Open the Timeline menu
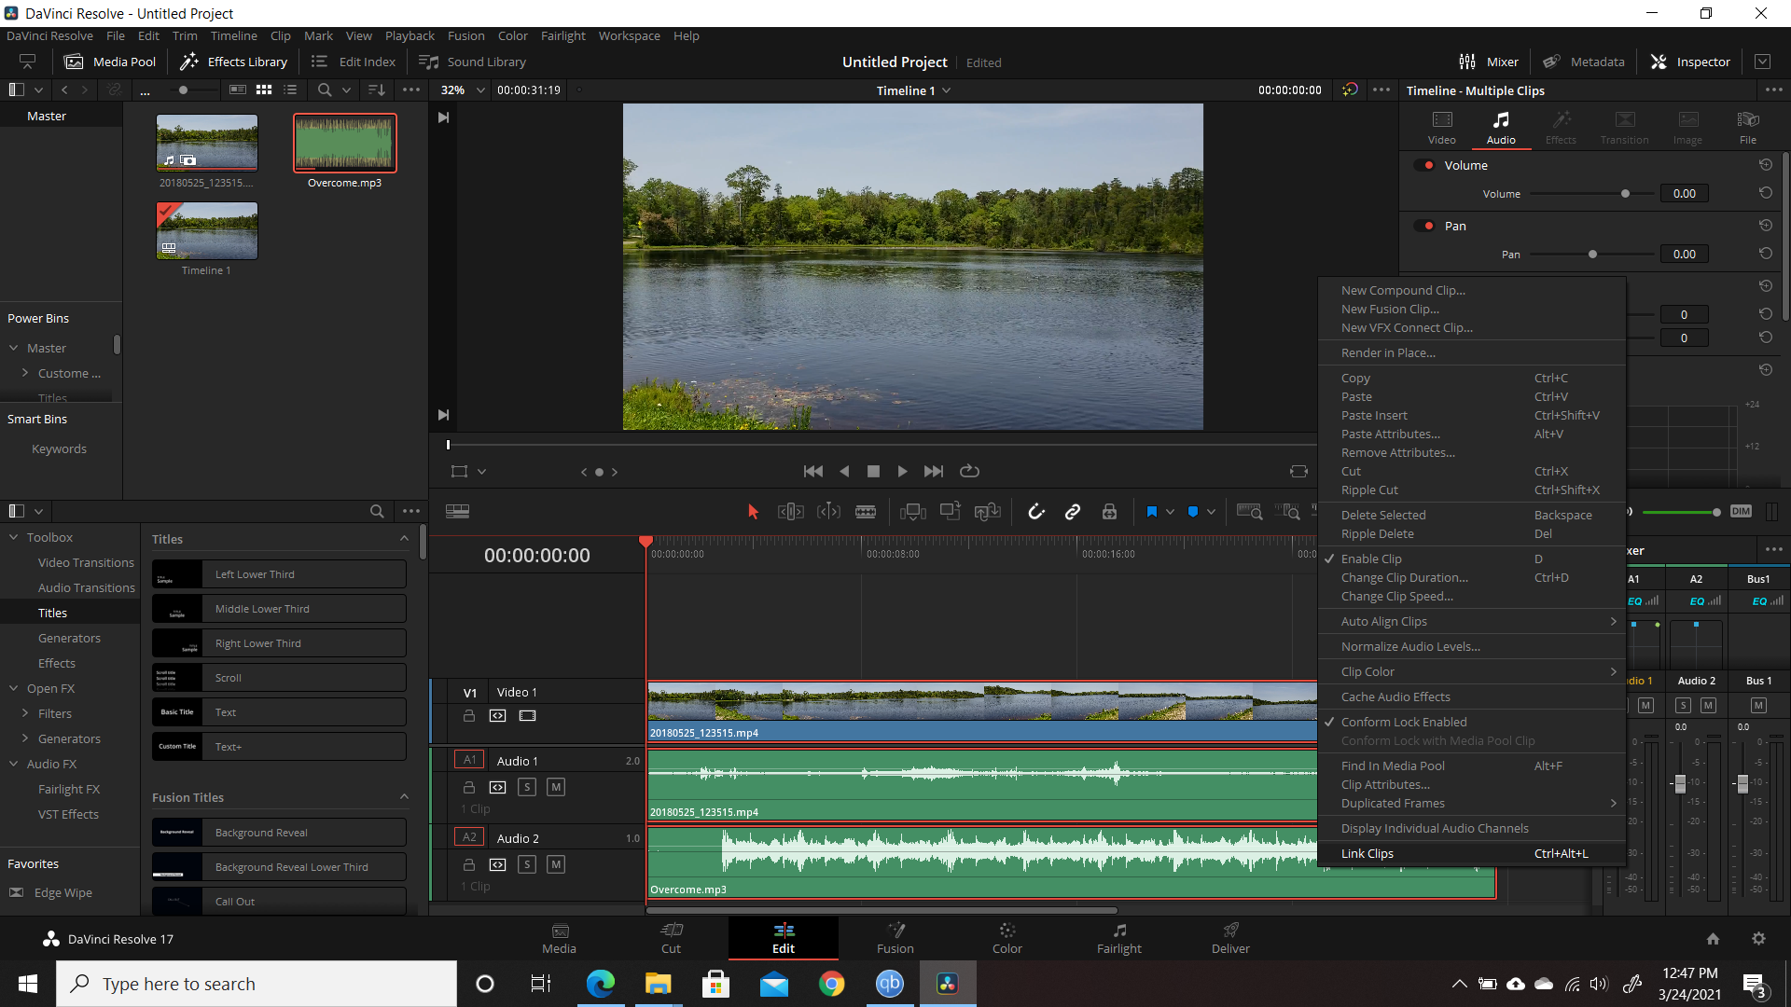This screenshot has height=1007, width=1791. point(233,35)
